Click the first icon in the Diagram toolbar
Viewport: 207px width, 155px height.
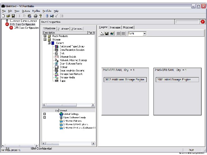tap(102, 34)
